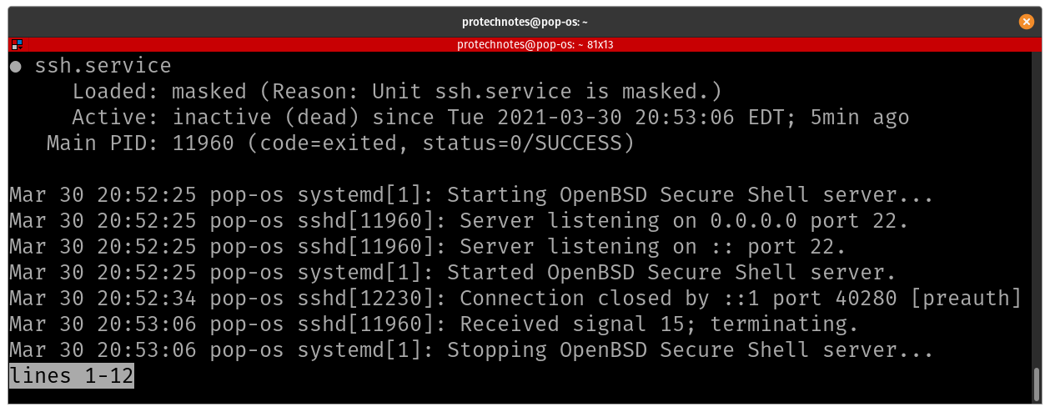Click the scrollbar track above the thumb
The image size is (1050, 412).
point(1037,209)
